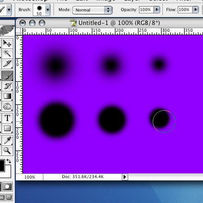
Task: Open the tool preset picker arrow
Action: pyautogui.click(x=9, y=10)
